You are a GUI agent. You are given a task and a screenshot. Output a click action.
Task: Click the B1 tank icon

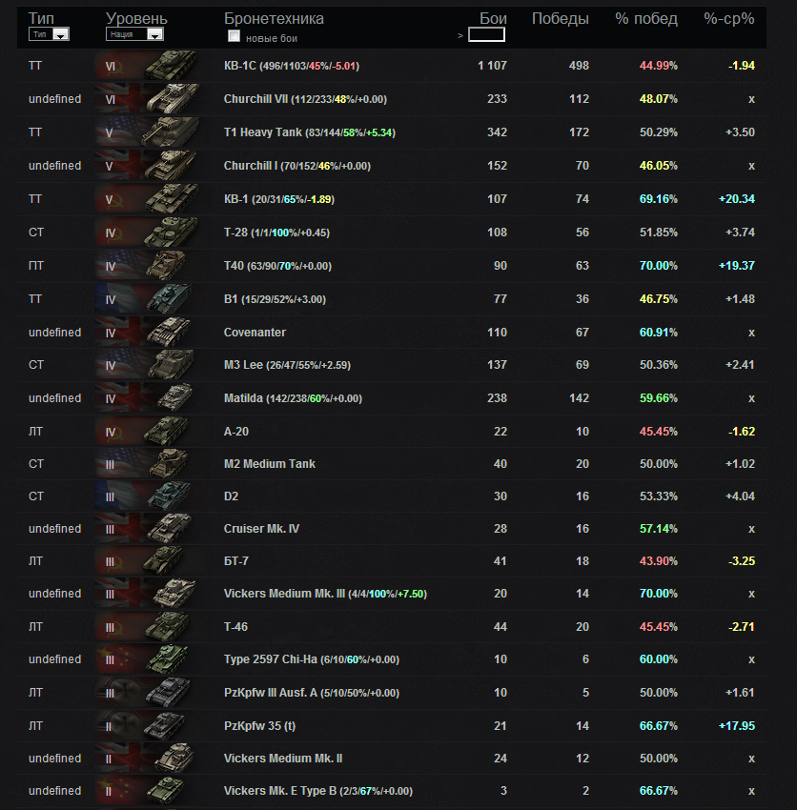[x=169, y=299]
